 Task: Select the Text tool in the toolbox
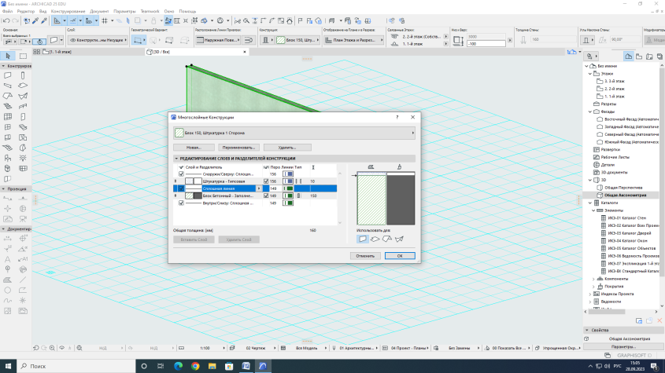8,259
